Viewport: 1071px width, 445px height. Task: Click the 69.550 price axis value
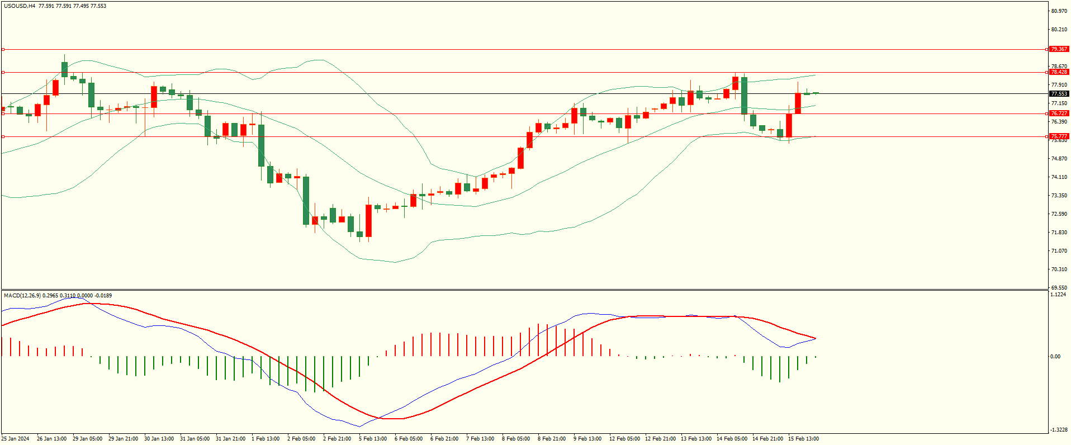(x=1059, y=287)
